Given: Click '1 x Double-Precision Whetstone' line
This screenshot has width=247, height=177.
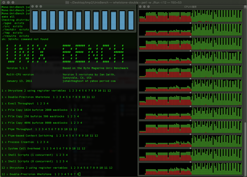Looking at the screenshot, I should pyautogui.click(x=48, y=97).
